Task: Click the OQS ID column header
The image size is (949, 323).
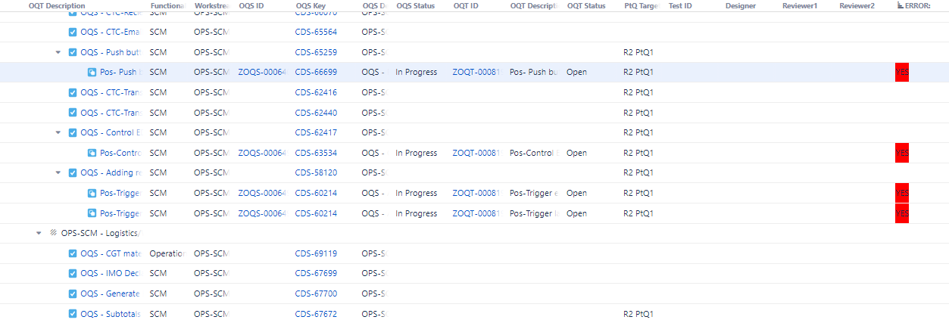Action: (251, 6)
